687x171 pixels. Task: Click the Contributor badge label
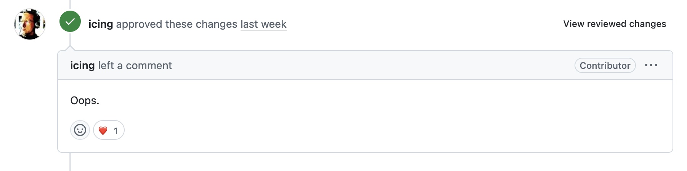point(605,65)
